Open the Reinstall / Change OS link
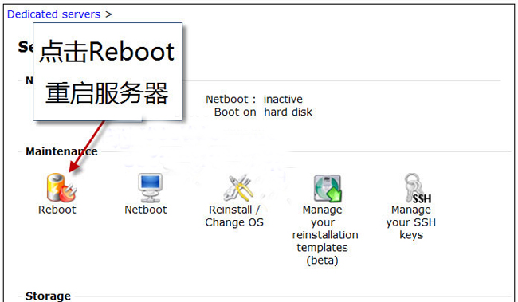Image resolution: width=518 pixels, height=302 pixels. [234, 216]
